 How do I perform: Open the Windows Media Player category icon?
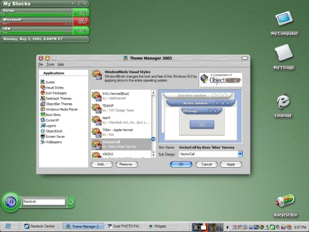pyautogui.click(x=42, y=109)
